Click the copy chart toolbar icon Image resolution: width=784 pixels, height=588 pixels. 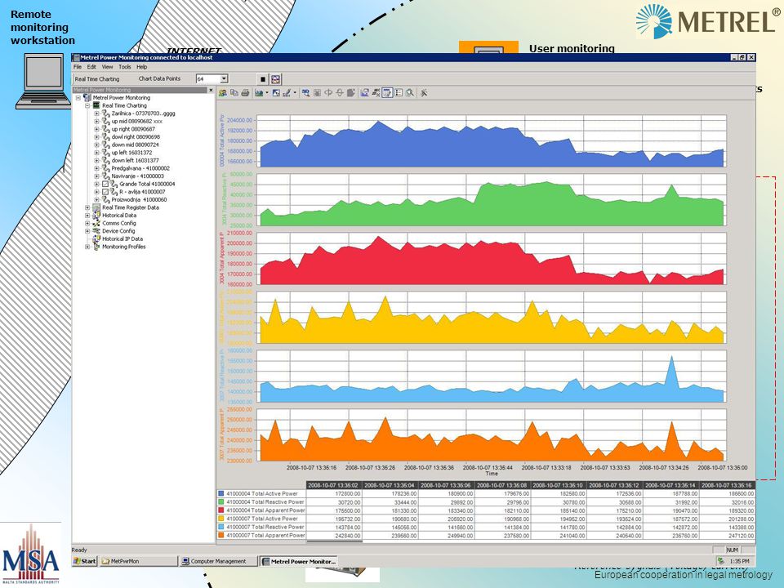234,93
